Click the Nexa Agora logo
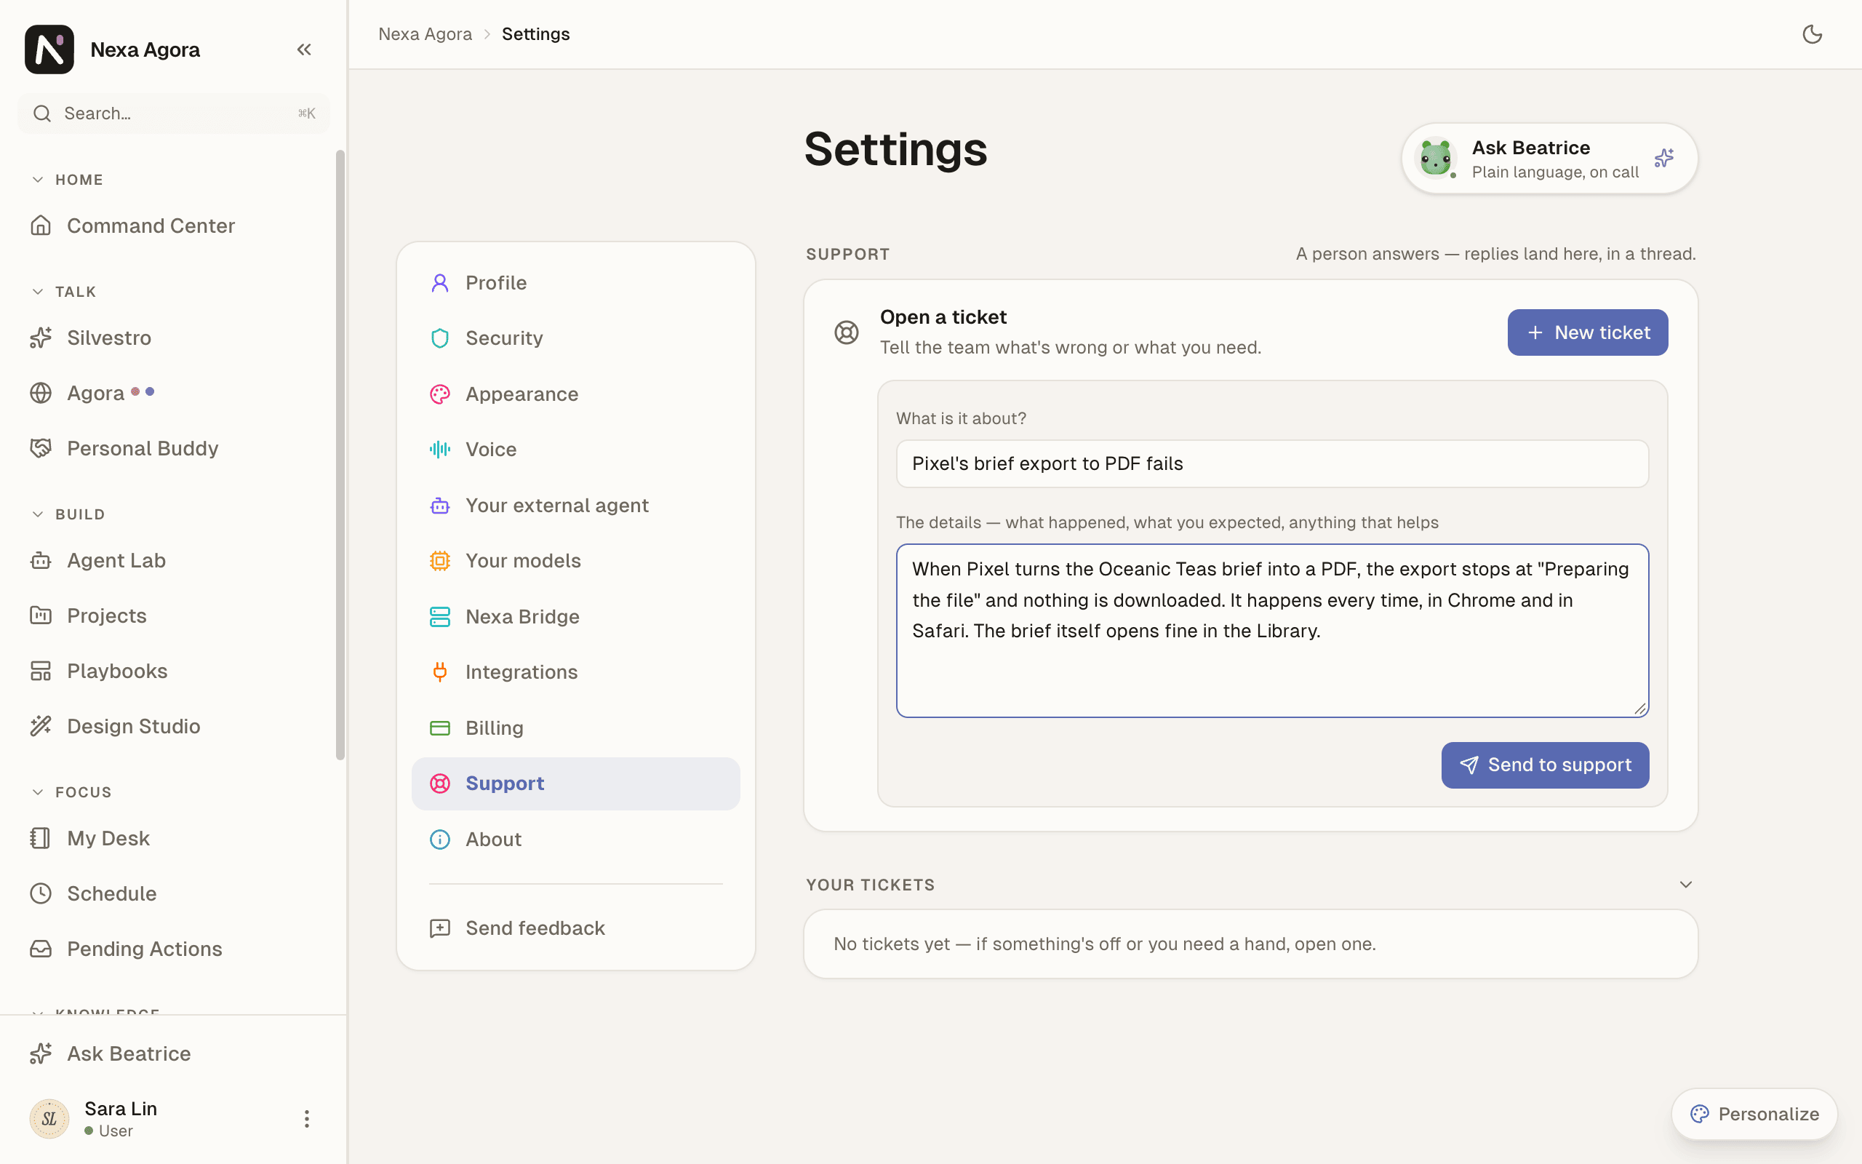 49,49
